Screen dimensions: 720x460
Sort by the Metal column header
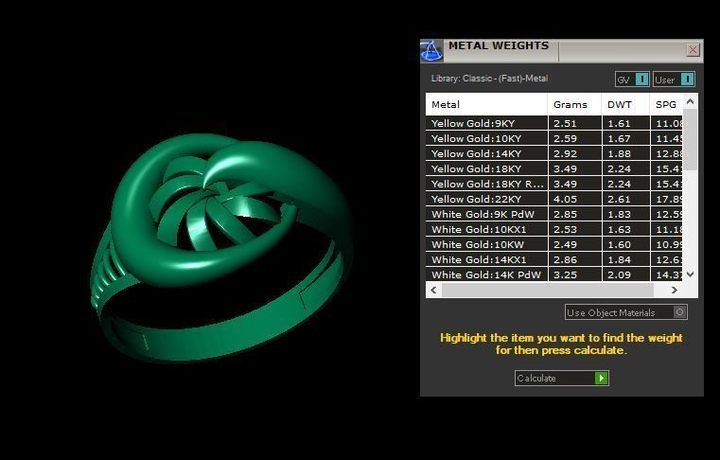tap(486, 104)
